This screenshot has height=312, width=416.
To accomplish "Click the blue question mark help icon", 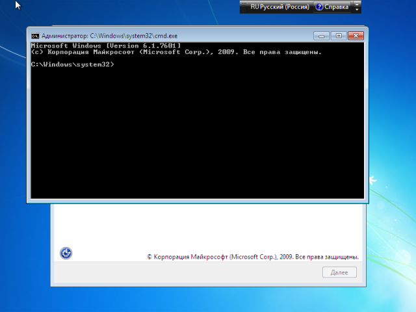I will click(319, 7).
